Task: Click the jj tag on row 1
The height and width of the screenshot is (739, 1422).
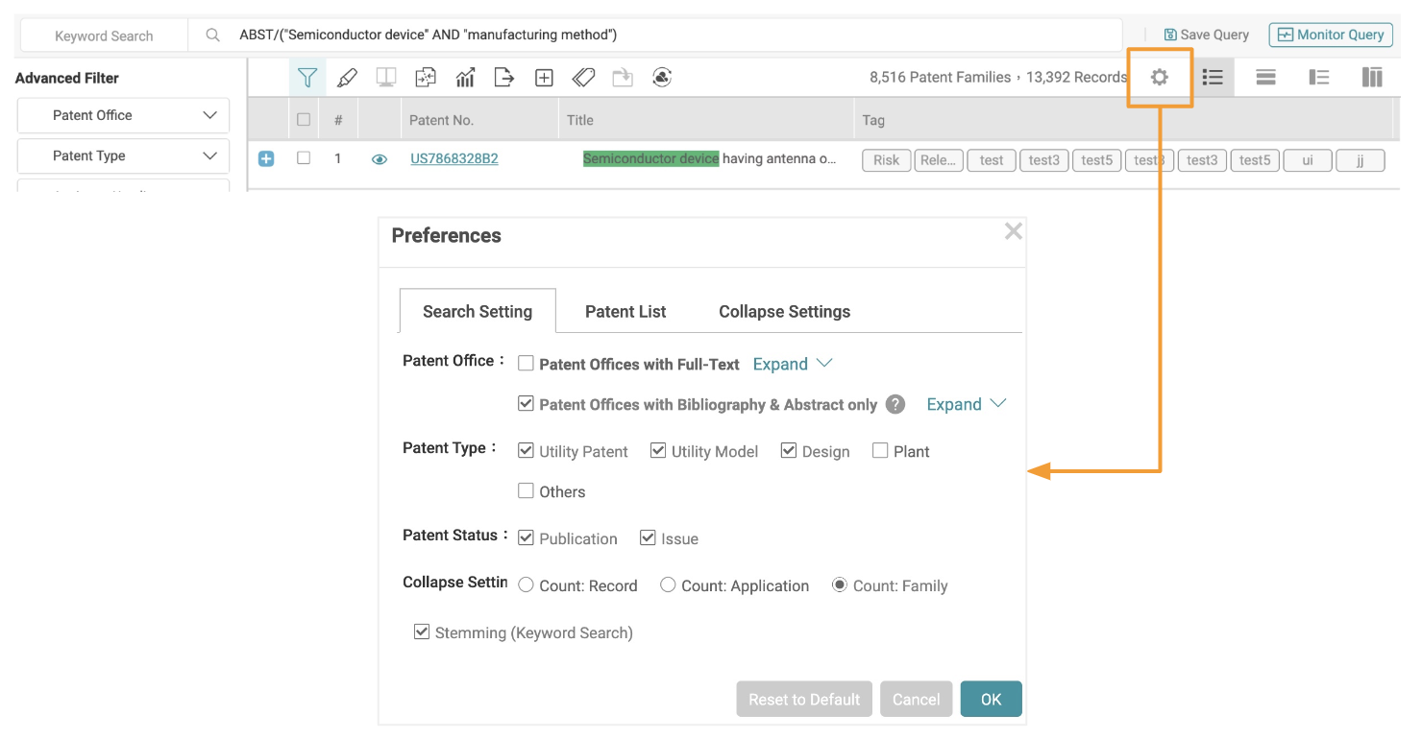Action: click(1361, 160)
